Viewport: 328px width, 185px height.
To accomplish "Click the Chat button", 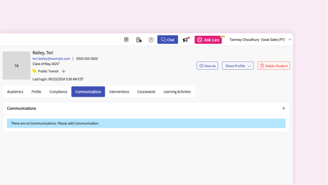I will [x=167, y=39].
